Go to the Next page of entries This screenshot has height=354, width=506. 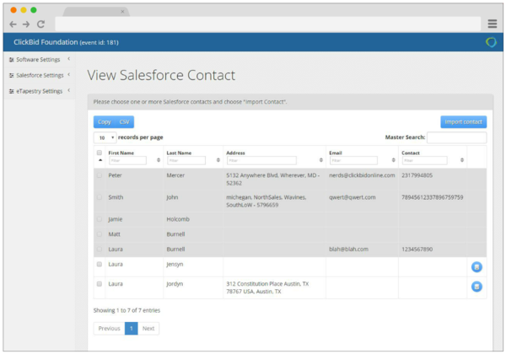148,329
